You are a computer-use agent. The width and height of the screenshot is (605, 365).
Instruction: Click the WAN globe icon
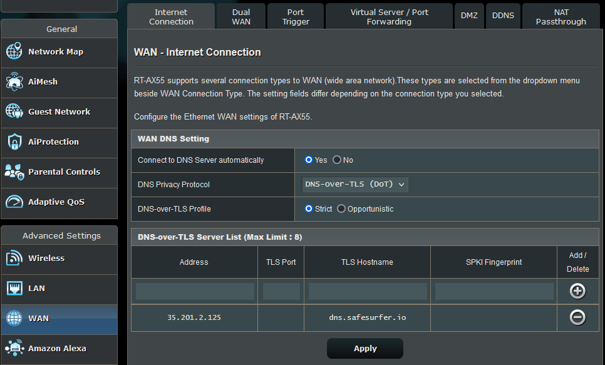(x=14, y=318)
